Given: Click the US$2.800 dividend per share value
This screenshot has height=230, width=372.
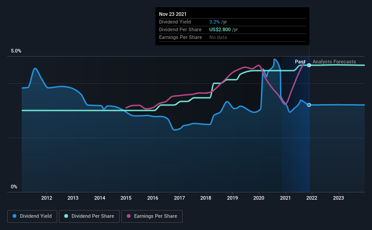Looking at the screenshot, I should tap(220, 29).
